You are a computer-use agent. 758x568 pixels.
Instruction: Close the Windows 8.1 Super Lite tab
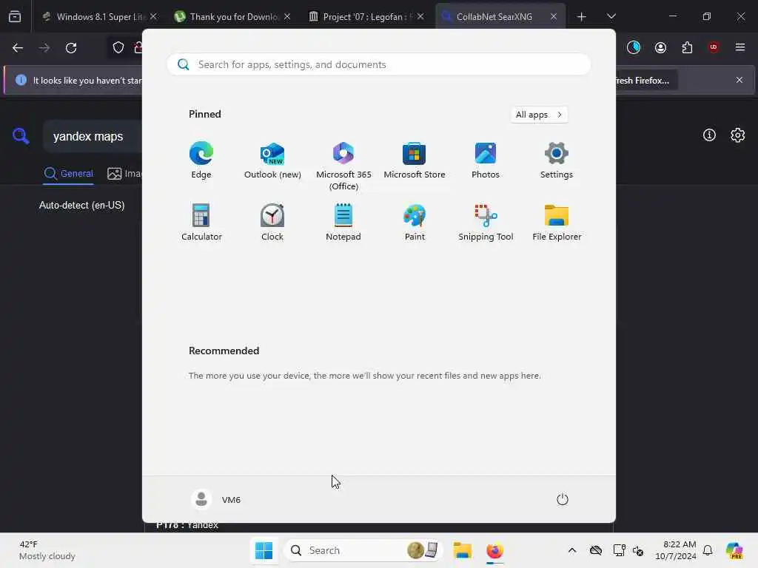153,16
